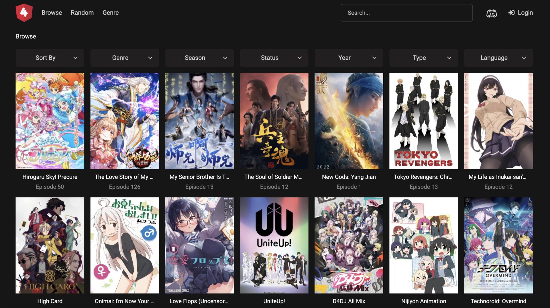Expand the Season filter dropdown
This screenshot has height=308, width=550.
tap(199, 58)
